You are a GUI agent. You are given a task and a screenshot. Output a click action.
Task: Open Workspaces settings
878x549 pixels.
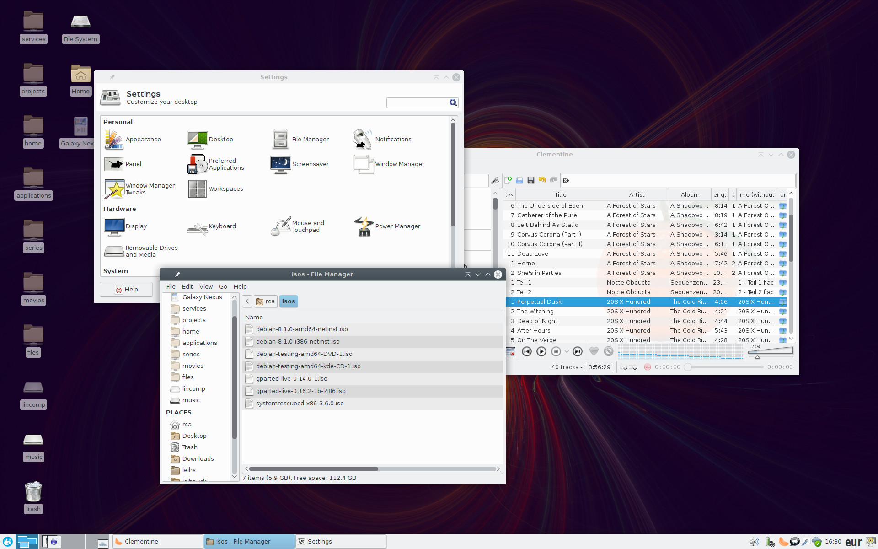click(215, 189)
